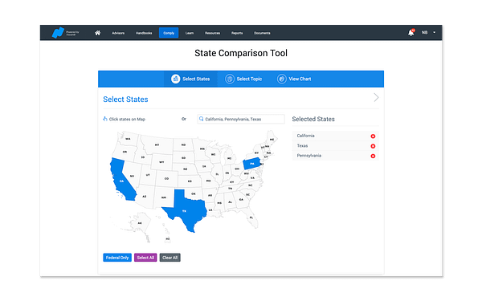
Task: Select Nebraska (NE) on the map
Action: [x=185, y=169]
